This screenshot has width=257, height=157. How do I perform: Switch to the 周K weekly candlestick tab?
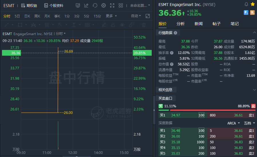pyautogui.click(x=37, y=16)
